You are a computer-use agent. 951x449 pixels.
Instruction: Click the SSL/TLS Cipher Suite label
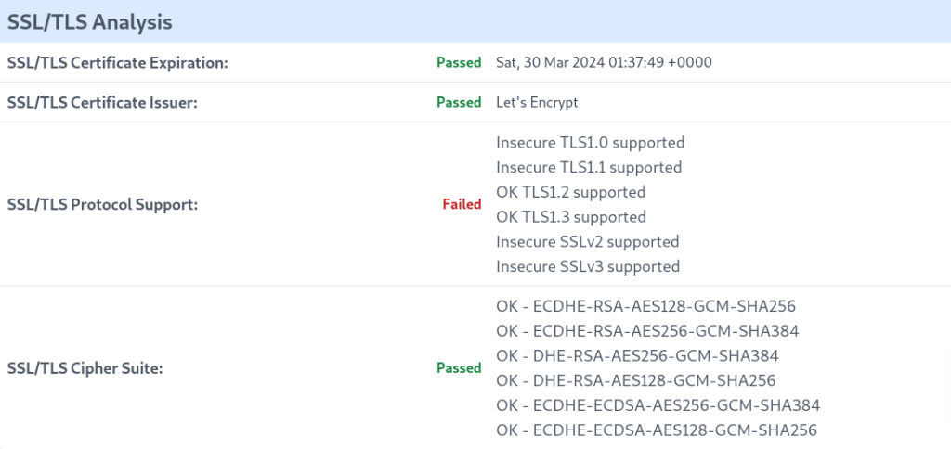[85, 367]
